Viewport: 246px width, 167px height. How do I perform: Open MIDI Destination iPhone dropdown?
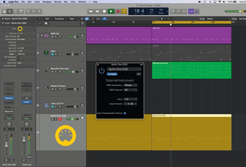click(130, 85)
